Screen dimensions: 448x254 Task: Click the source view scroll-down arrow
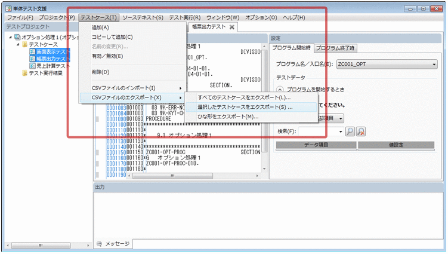(x=264, y=169)
